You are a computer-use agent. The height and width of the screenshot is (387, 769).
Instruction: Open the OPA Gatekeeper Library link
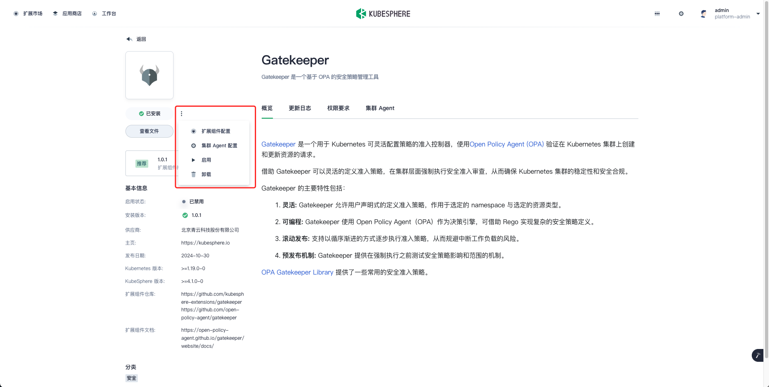click(297, 272)
